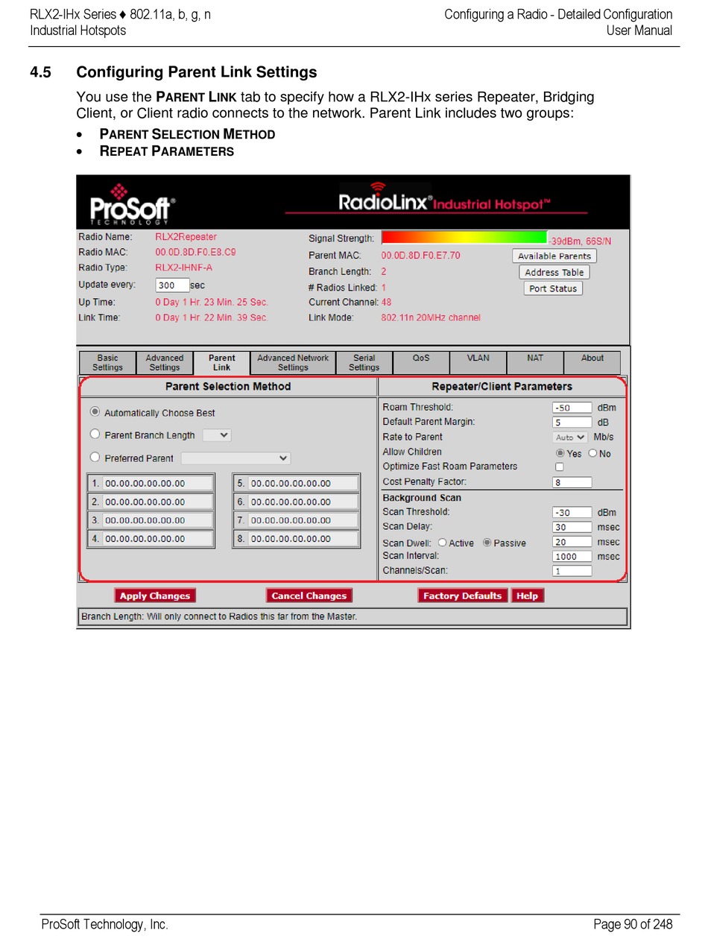Click parent MAC address field 7
Screen dimensions: 708x939
point(303,520)
